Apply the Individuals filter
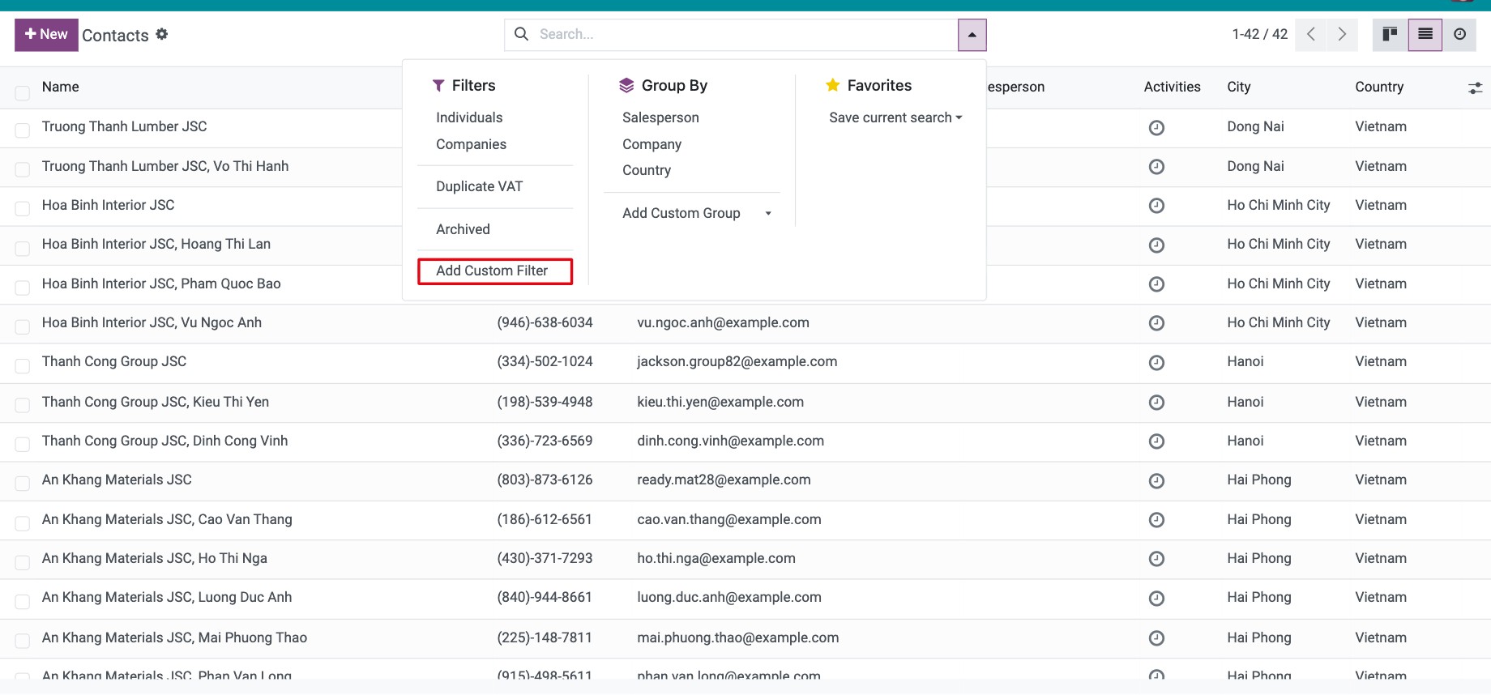This screenshot has height=695, width=1491. pyautogui.click(x=469, y=117)
